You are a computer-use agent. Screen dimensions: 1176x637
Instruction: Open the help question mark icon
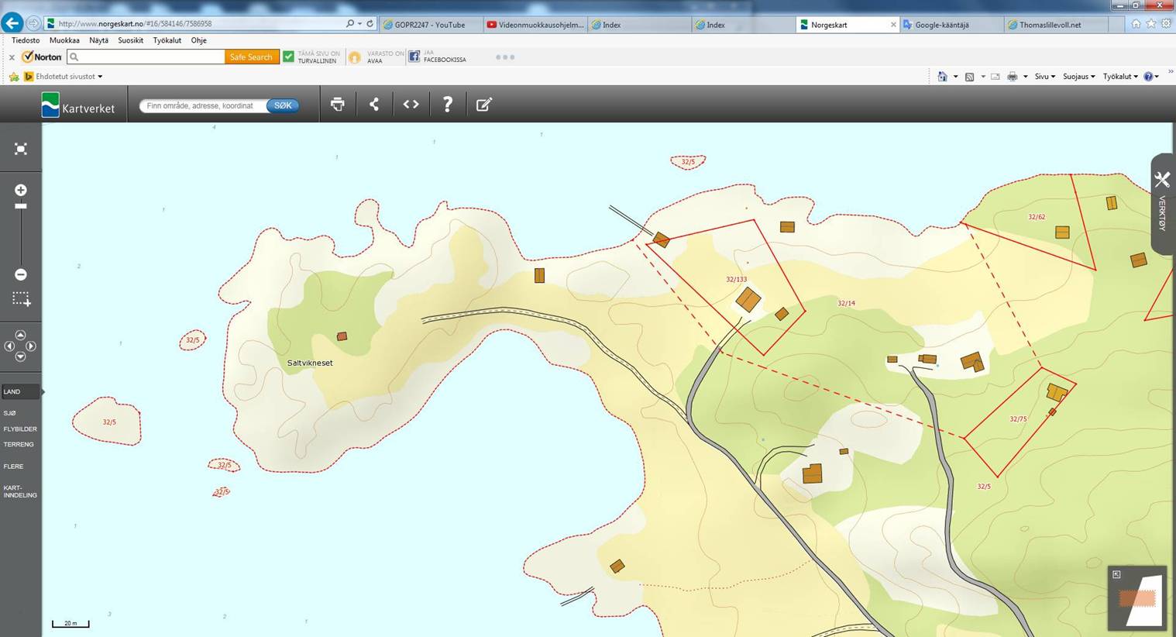(447, 105)
